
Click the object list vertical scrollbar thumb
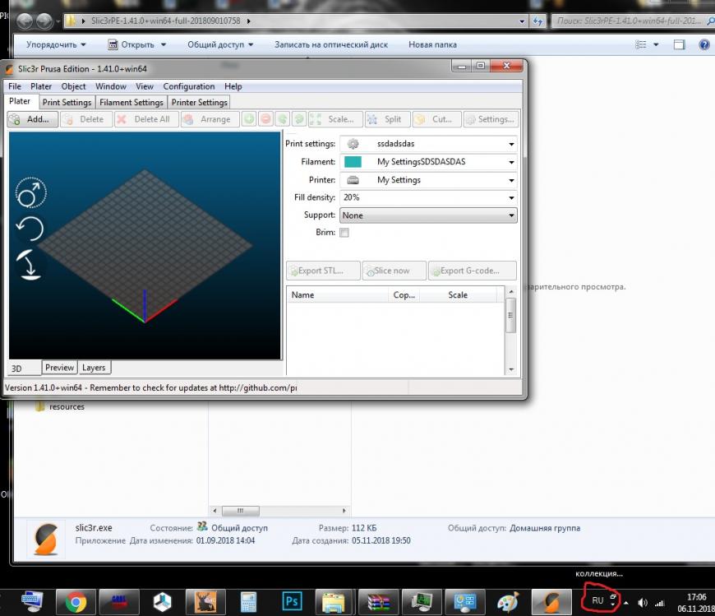tap(511, 315)
